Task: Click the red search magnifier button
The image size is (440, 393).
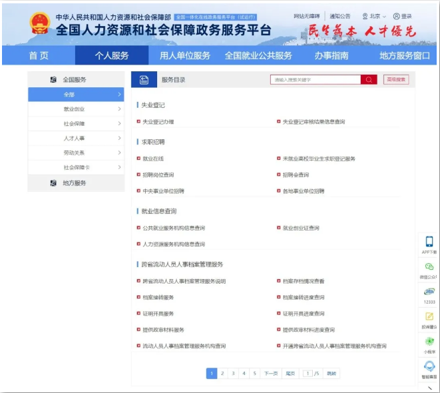Action: (x=369, y=80)
